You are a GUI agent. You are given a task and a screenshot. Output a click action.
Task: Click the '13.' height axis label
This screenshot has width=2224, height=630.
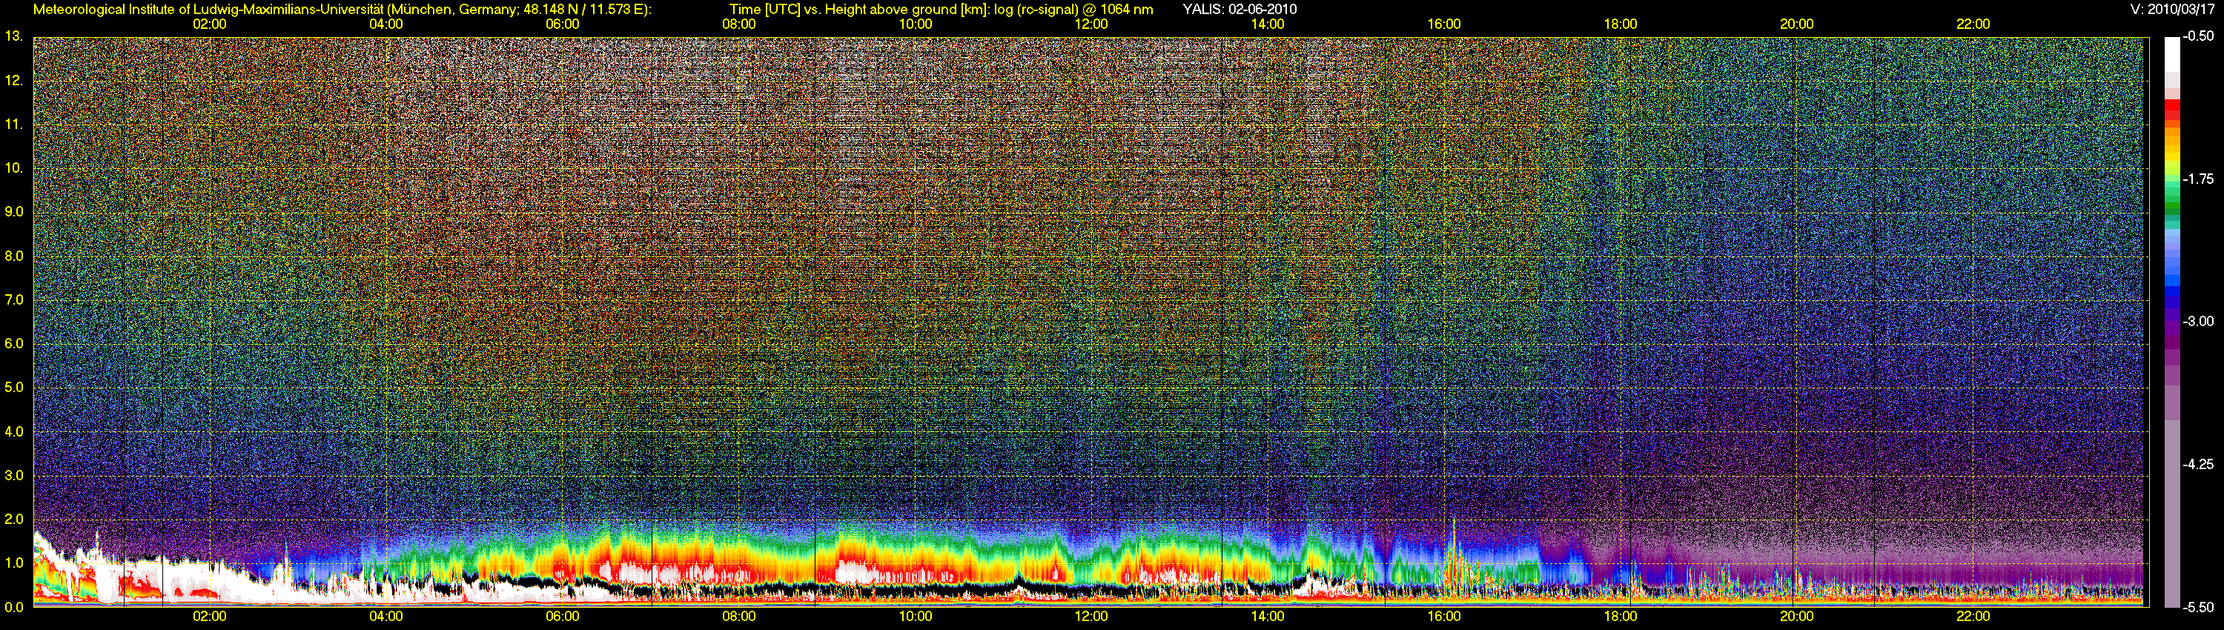pyautogui.click(x=14, y=36)
